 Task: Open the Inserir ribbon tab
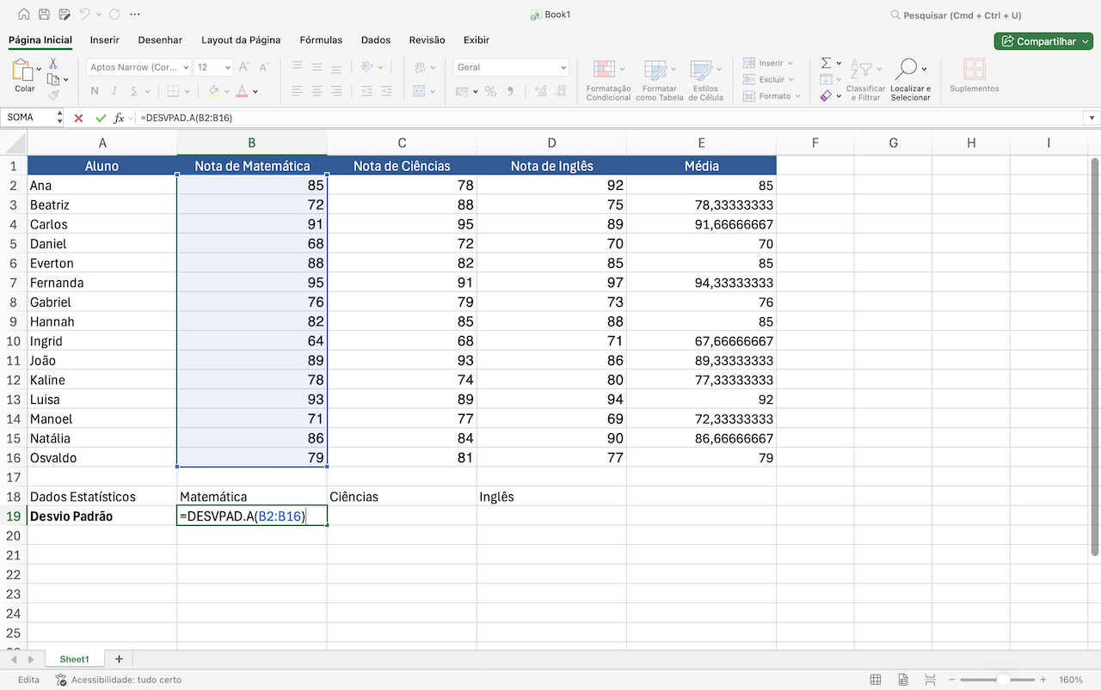[x=105, y=40]
